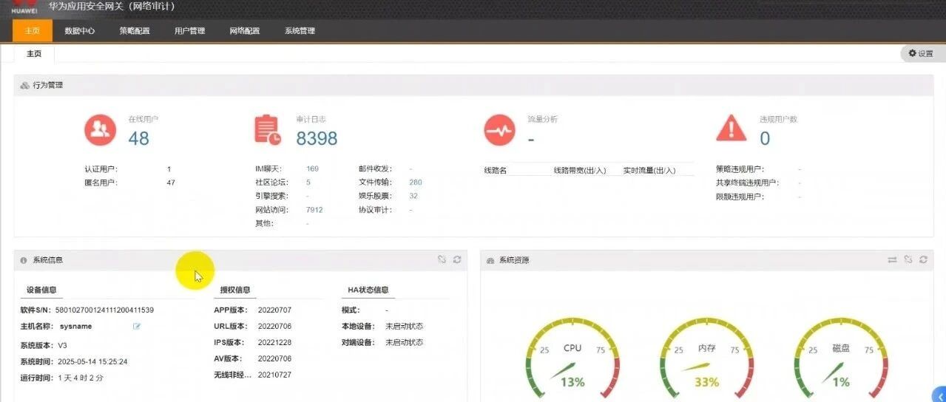Open 文件传输 count 280
This screenshot has width=946, height=402.
pos(416,182)
